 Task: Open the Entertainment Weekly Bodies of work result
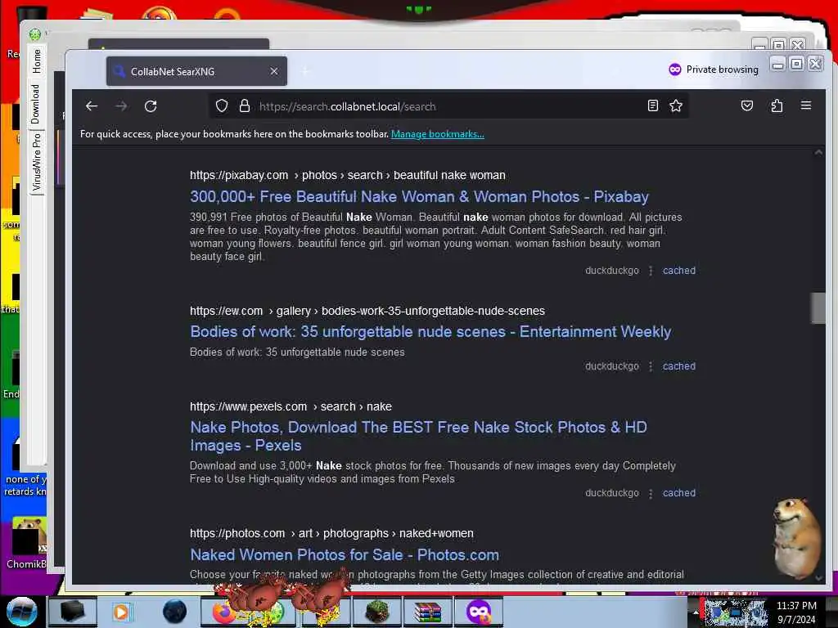(430, 332)
